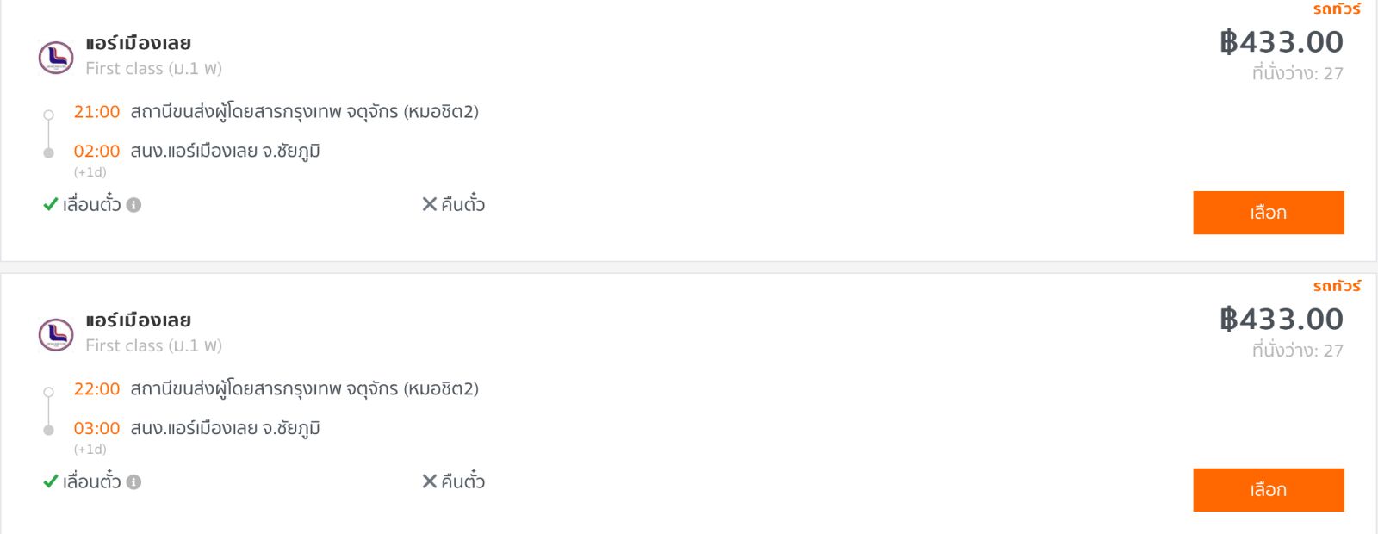Click the แอร์เมืองเลย operator name on the 22:00 trip
This screenshot has height=534, width=1378.
coord(138,320)
